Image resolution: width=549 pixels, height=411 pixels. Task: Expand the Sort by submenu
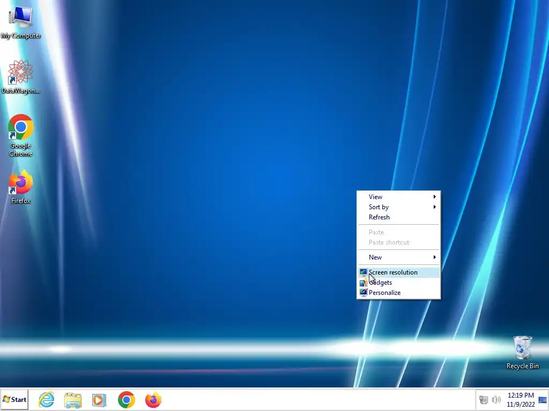pos(398,207)
